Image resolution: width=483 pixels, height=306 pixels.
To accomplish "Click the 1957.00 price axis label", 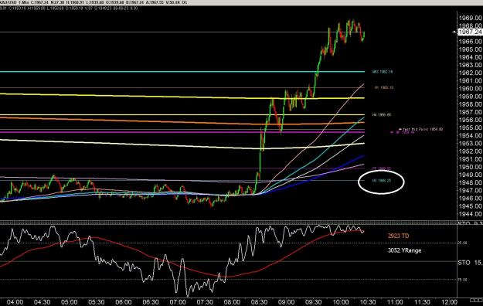I will coord(471,112).
